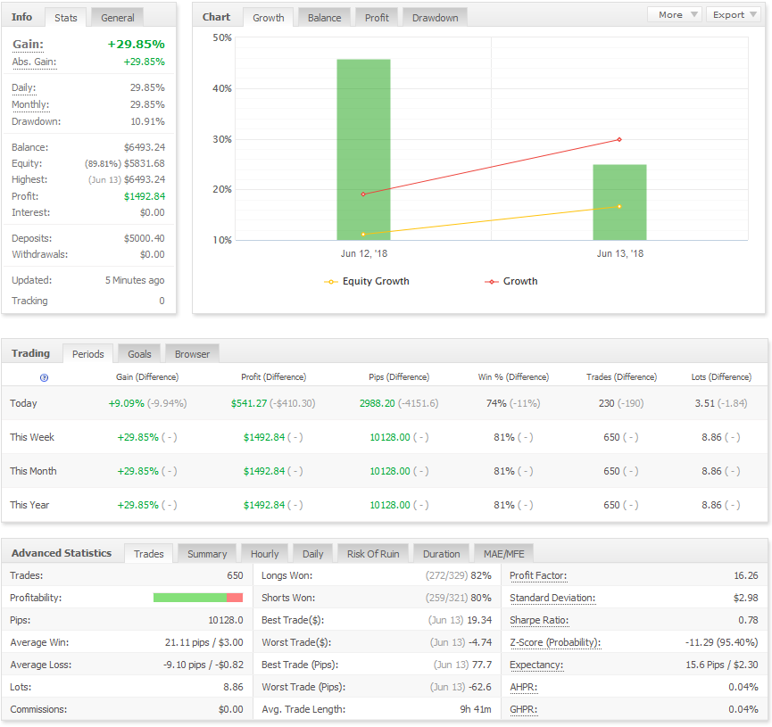Click the red portion of Profitability bar
772x727 pixels.
point(235,598)
